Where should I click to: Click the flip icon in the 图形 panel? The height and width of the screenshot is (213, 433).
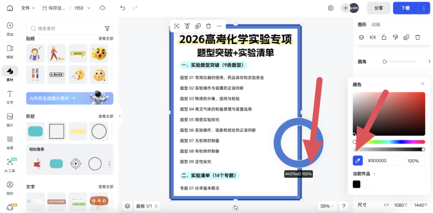coord(372,37)
